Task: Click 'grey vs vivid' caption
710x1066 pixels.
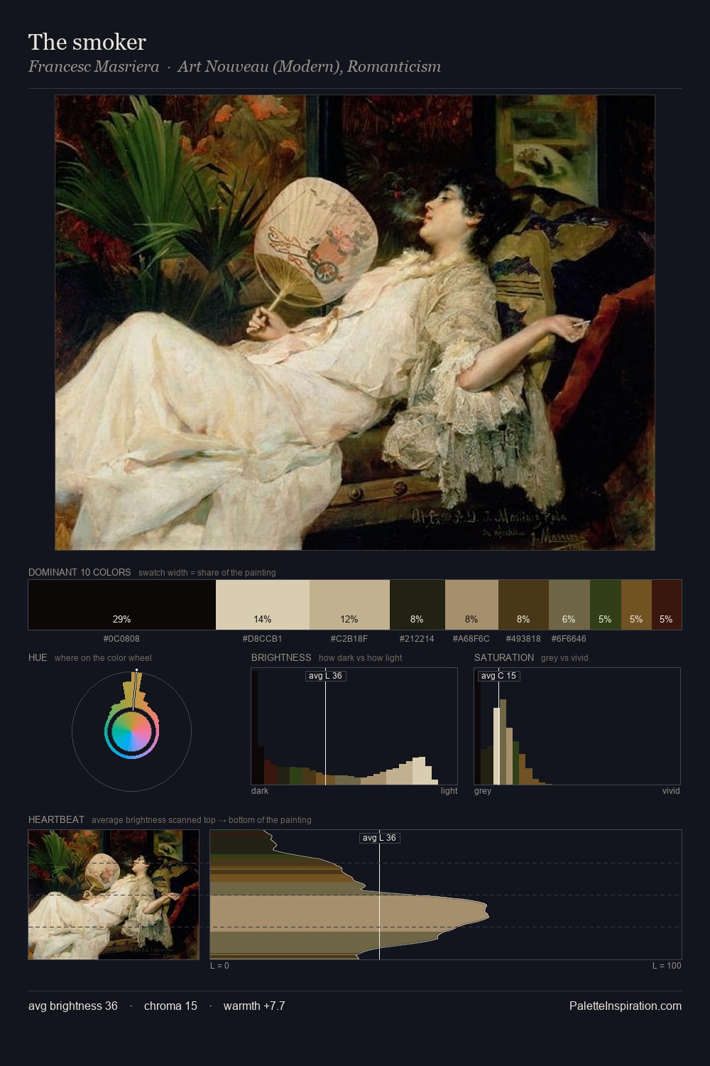Action: click(565, 658)
